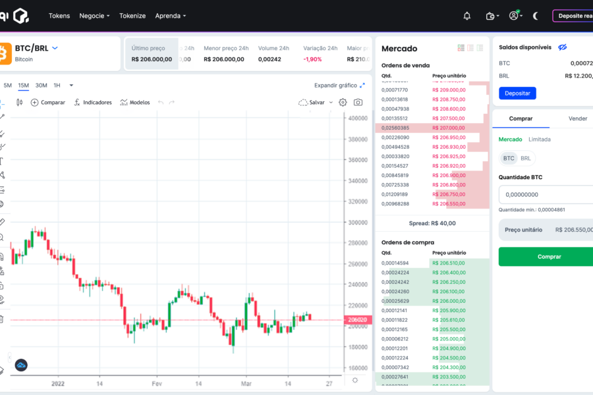Show only sell orders book view icon
This screenshot has height=395, width=593.
(x=470, y=48)
